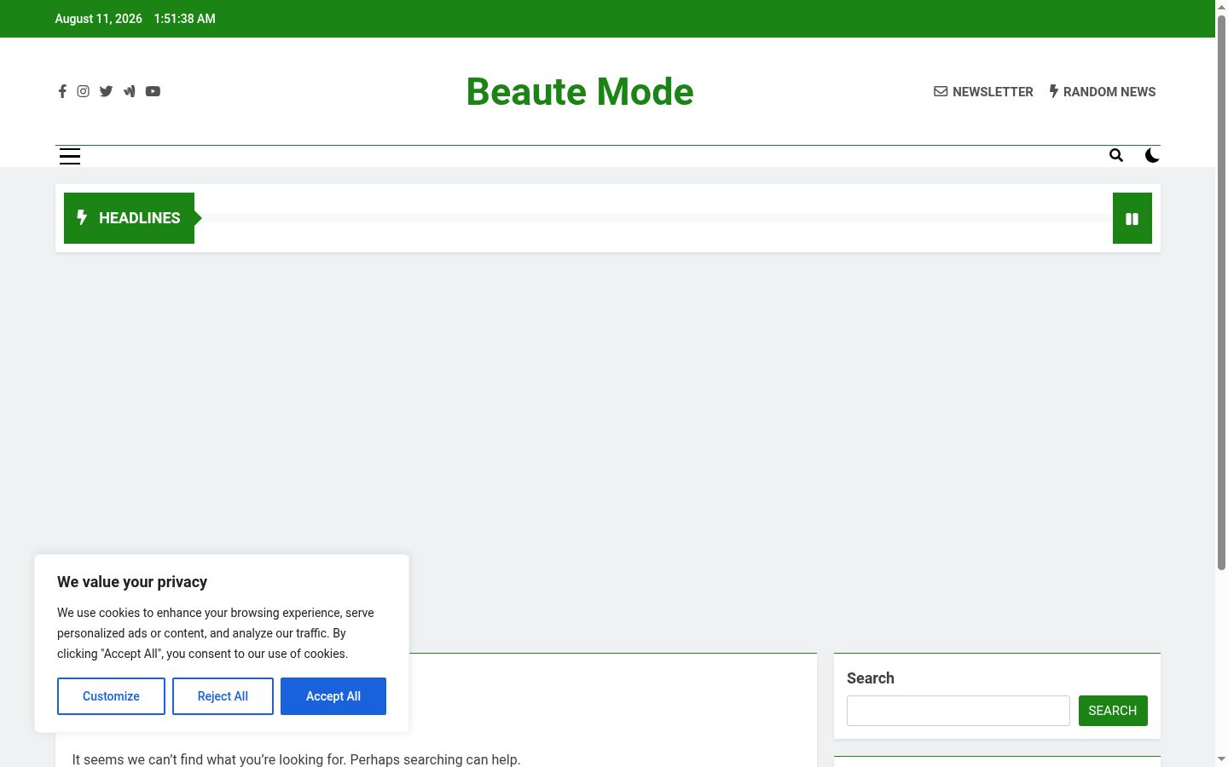The width and height of the screenshot is (1228, 767).
Task: Open the Twitter social icon
Action: pos(106,91)
